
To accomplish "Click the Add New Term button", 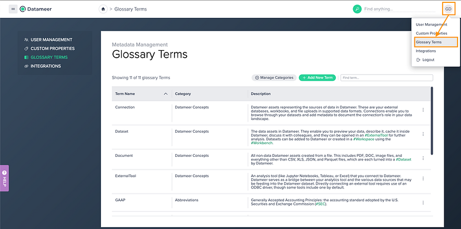I will pos(318,78).
